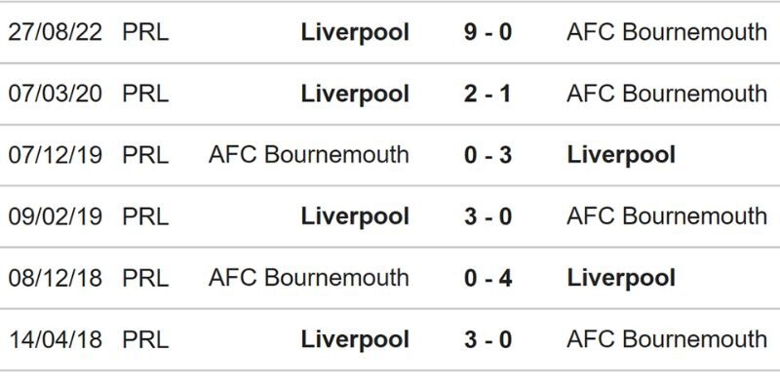Open Liverpool from the 0 - 4 match
The image size is (780, 390).
click(x=621, y=278)
